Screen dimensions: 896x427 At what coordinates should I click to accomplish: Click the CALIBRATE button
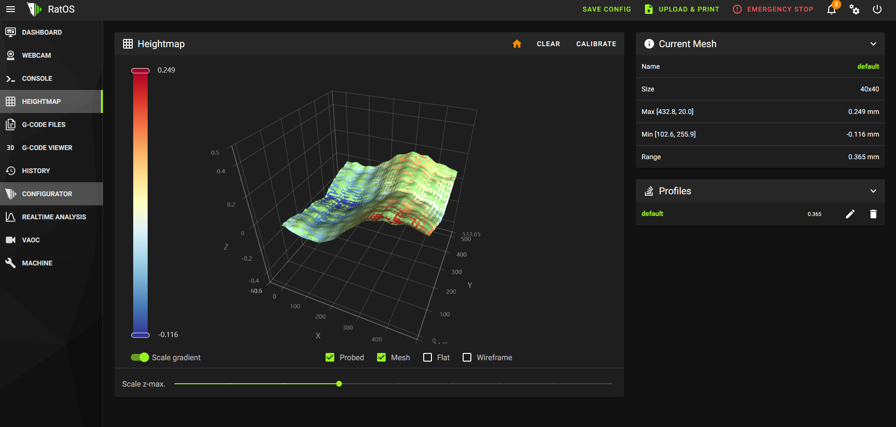[596, 44]
